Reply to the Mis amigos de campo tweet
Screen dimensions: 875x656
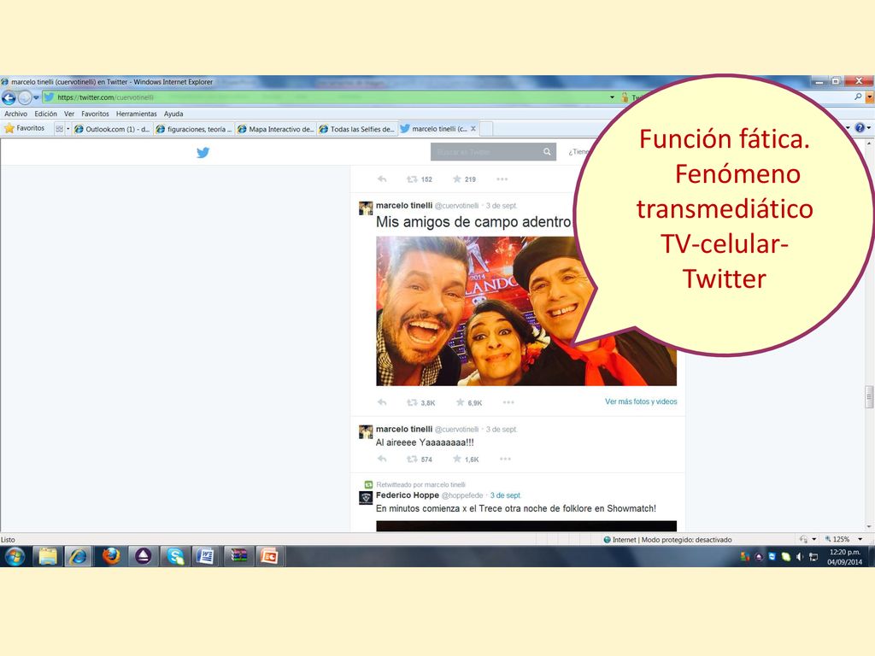pyautogui.click(x=382, y=402)
